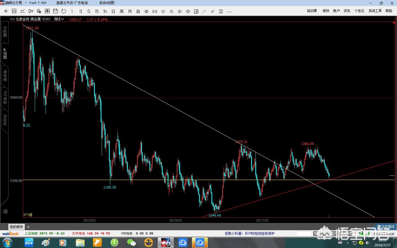The width and height of the screenshot is (397, 248).
Task: Select the parallel lines drawing tool
Action: tap(213, 11)
